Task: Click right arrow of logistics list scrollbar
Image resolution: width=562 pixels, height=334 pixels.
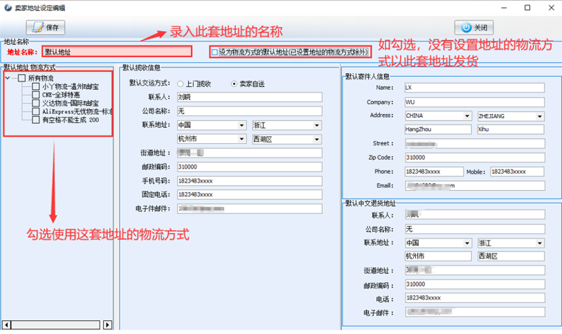Action: click(107, 325)
